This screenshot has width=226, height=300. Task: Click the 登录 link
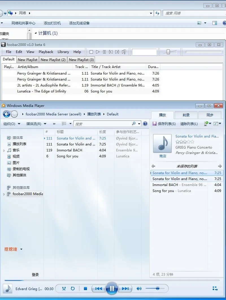[35, 275]
